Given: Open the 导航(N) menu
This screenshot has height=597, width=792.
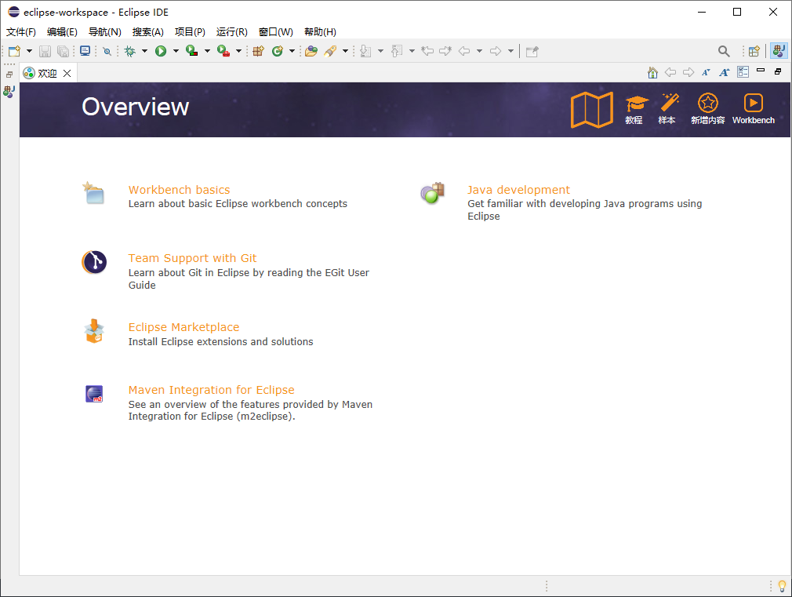Looking at the screenshot, I should [105, 32].
